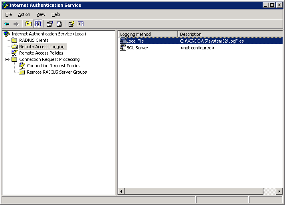The height and width of the screenshot is (205, 285).
Task: Click the Export List toolbar icon
Action: point(59,24)
